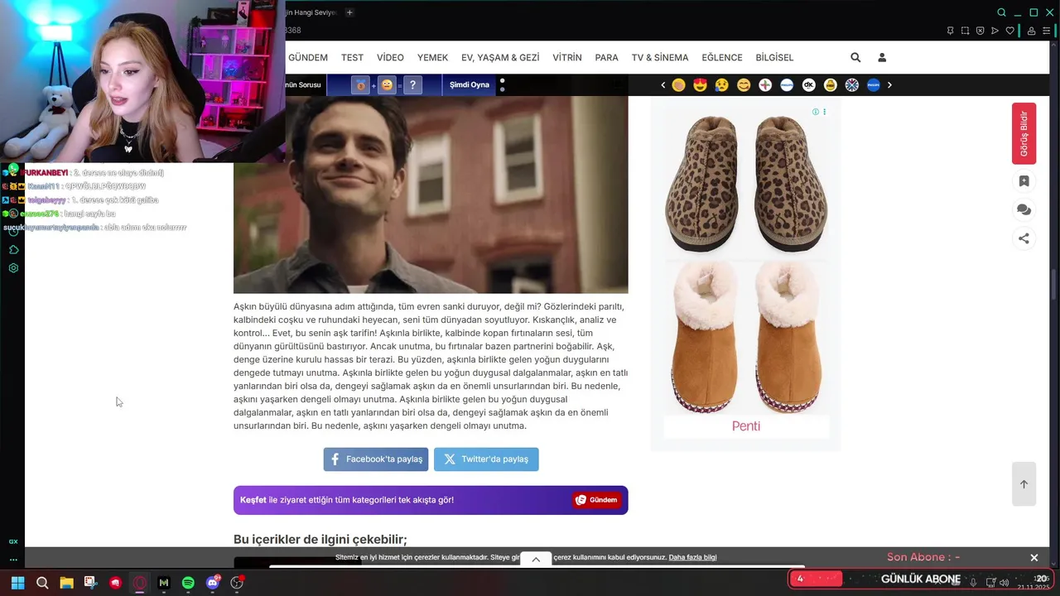Click the ad info icon above slippers
The width and height of the screenshot is (1060, 596).
[816, 112]
